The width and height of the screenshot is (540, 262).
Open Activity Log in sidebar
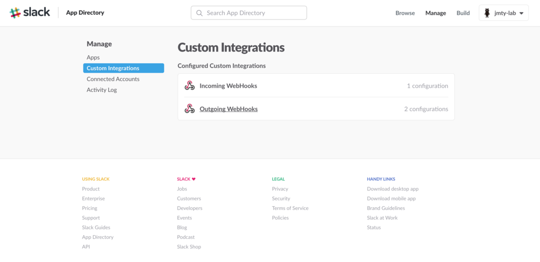click(102, 90)
